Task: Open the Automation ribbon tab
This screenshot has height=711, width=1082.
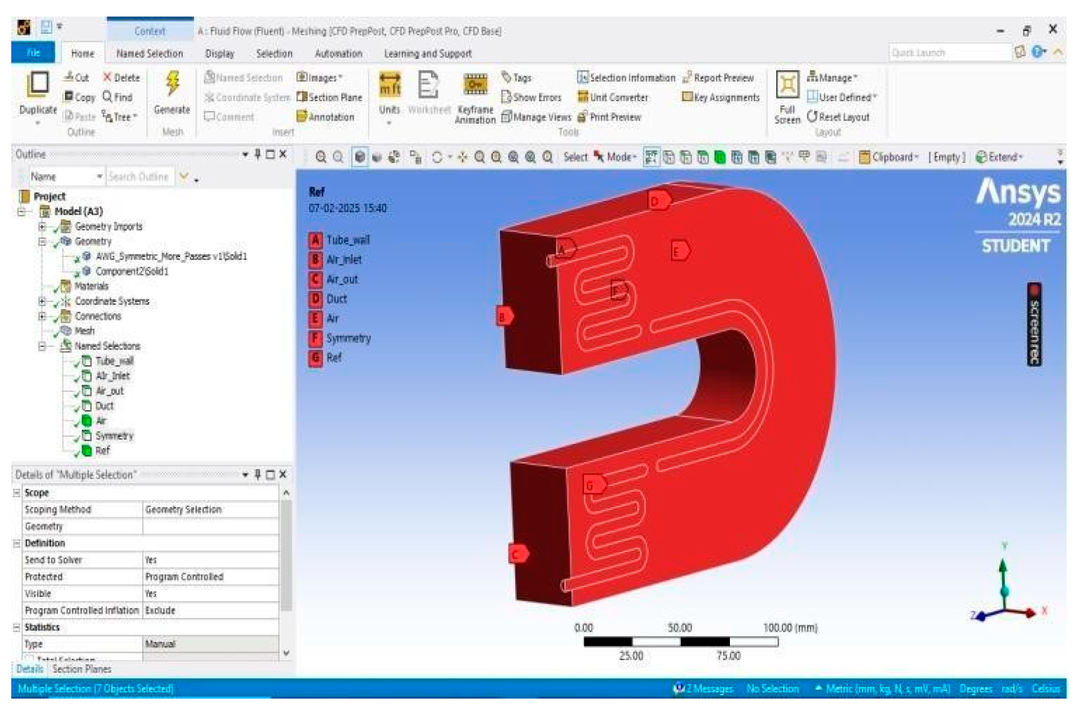Action: click(338, 54)
